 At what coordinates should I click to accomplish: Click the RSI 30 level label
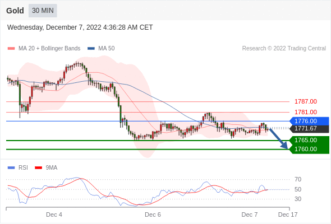(x=298, y=199)
